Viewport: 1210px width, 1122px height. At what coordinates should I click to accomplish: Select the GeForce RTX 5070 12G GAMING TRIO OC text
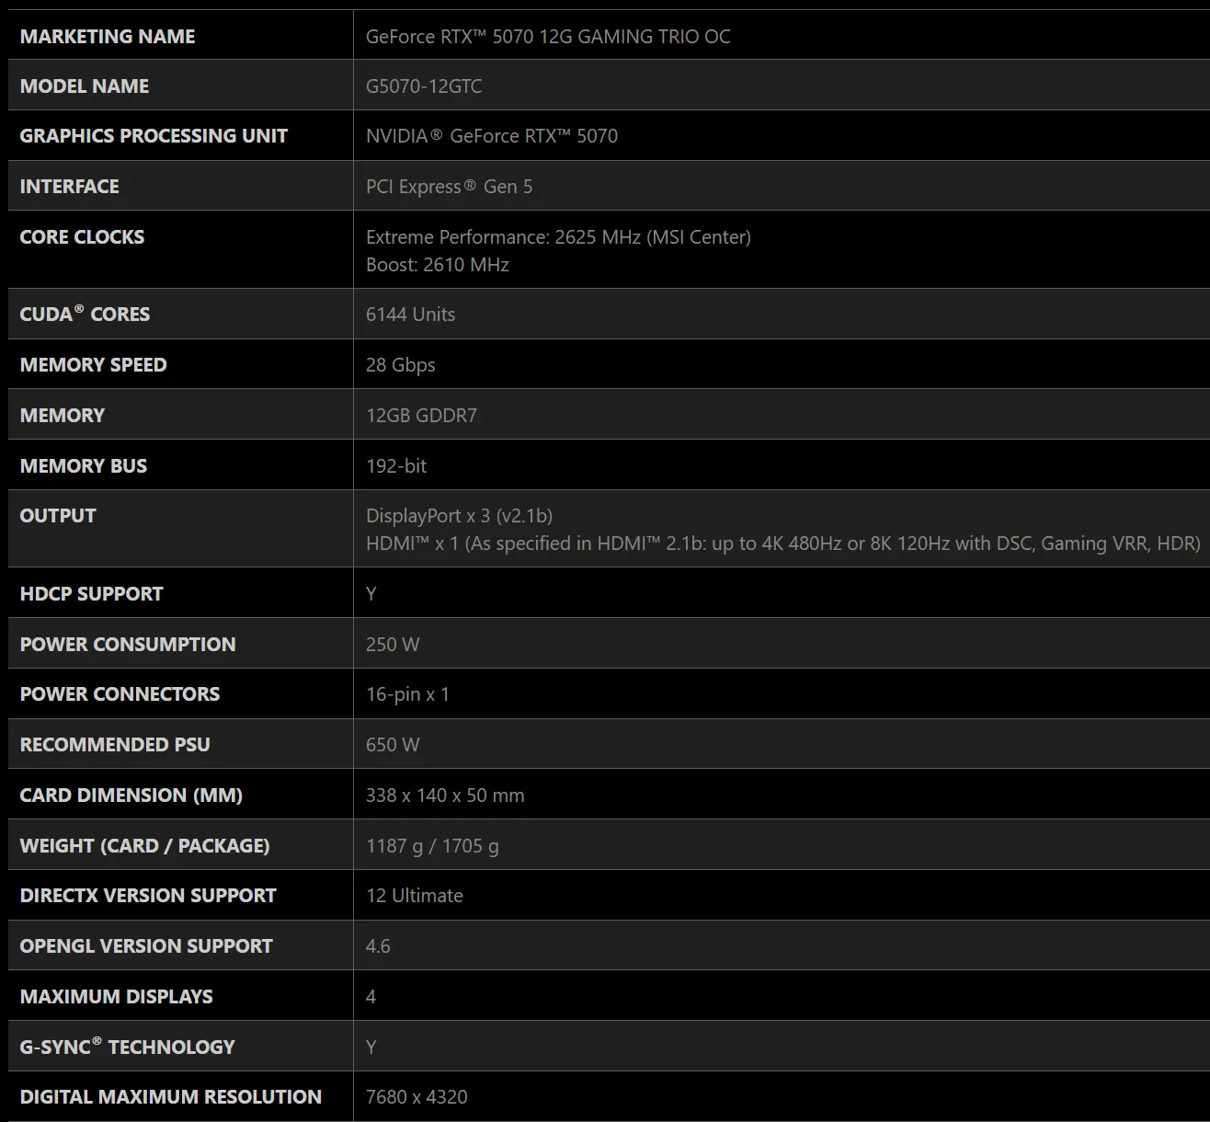[x=548, y=37]
